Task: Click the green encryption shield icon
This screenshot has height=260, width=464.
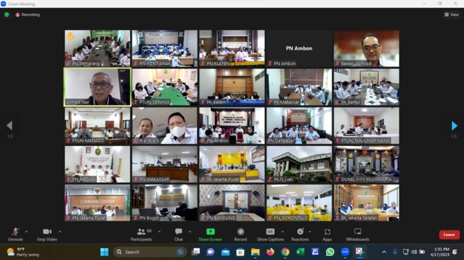Action: [x=7, y=14]
